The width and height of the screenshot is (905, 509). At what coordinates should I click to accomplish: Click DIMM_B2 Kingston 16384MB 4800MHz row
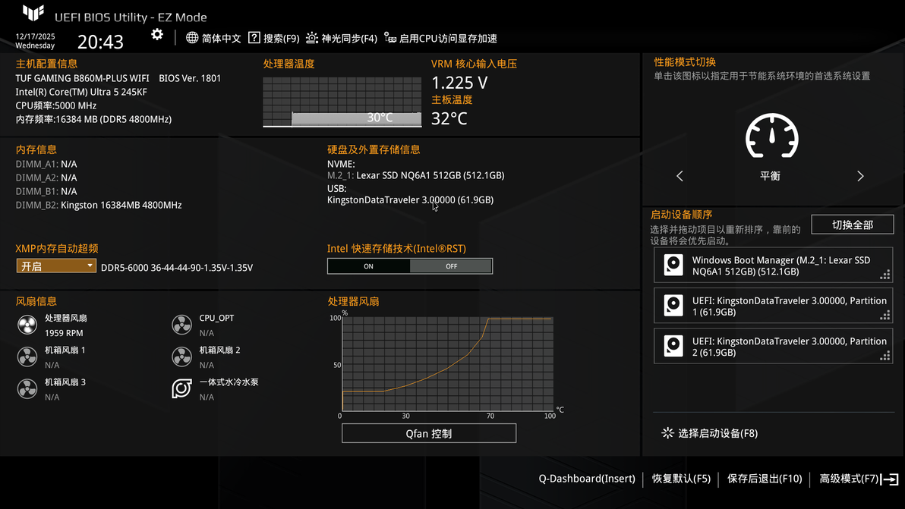99,206
